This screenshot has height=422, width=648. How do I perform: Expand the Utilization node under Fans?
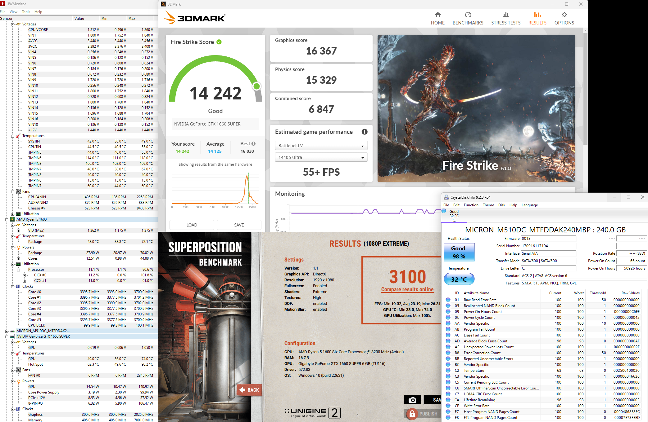pos(13,214)
